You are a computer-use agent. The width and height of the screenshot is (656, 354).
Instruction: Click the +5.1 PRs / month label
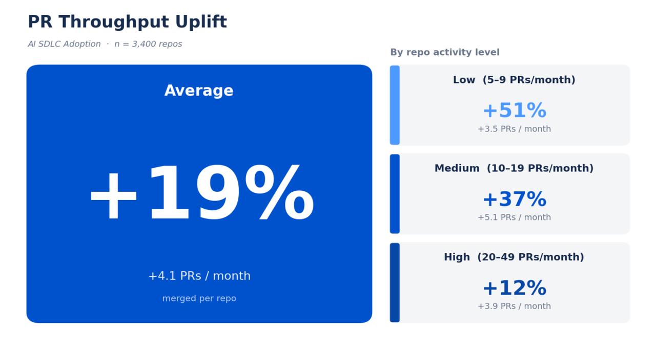coord(514,217)
